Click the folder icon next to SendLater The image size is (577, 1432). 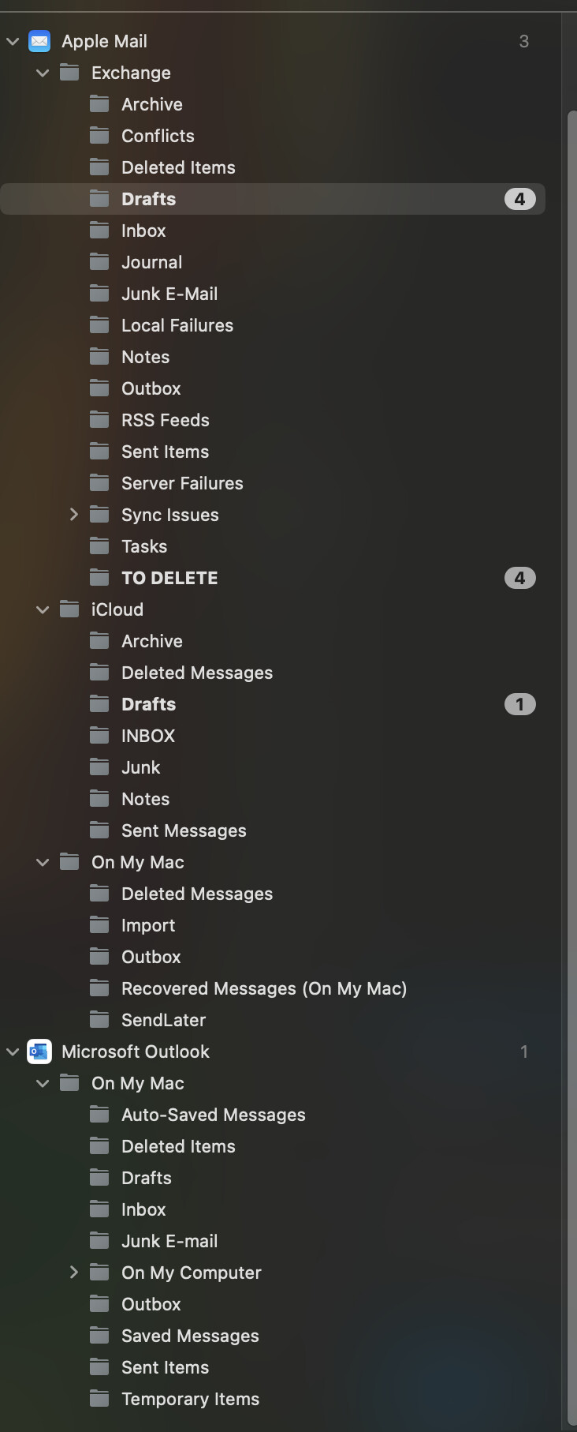tap(99, 1020)
